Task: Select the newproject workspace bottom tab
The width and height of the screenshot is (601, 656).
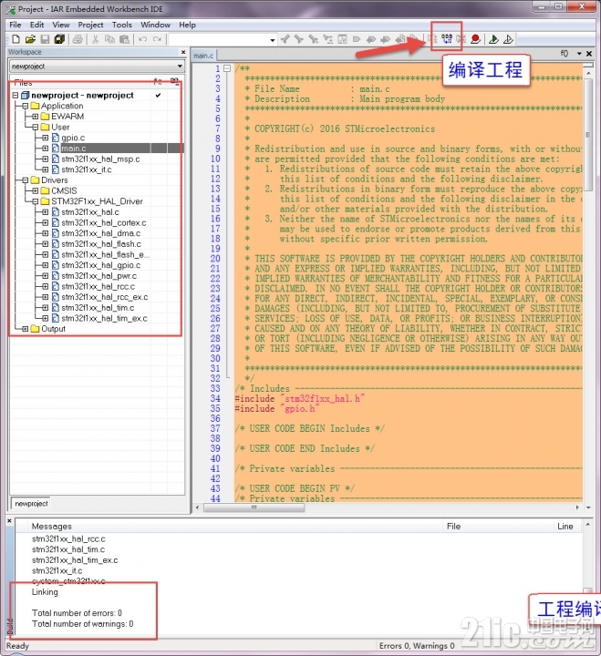Action: [31, 504]
